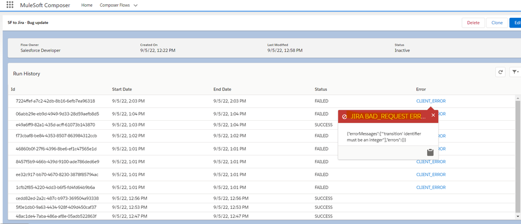Select run id 48ac1de4-7aba-486a-af8e-05adb522863f
The width and height of the screenshot is (521, 224).
click(x=56, y=216)
